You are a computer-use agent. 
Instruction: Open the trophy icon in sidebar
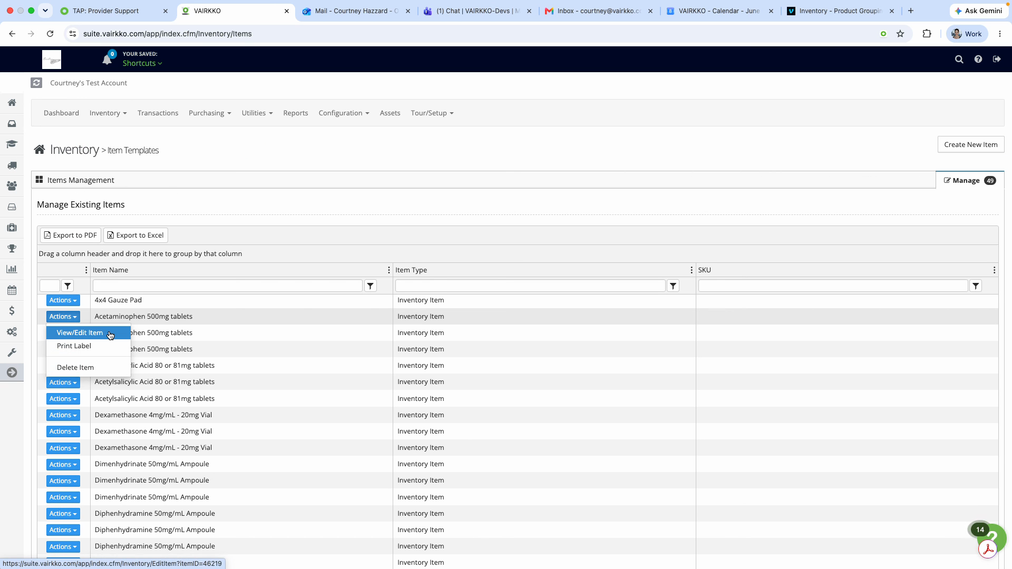(x=12, y=248)
